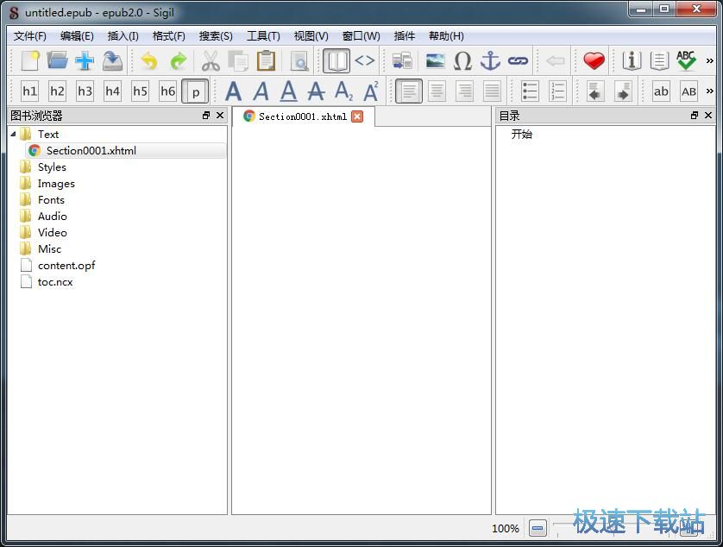Screen dimensions: 723x547
Task: Click the red heart Donate icon
Action: tap(594, 60)
